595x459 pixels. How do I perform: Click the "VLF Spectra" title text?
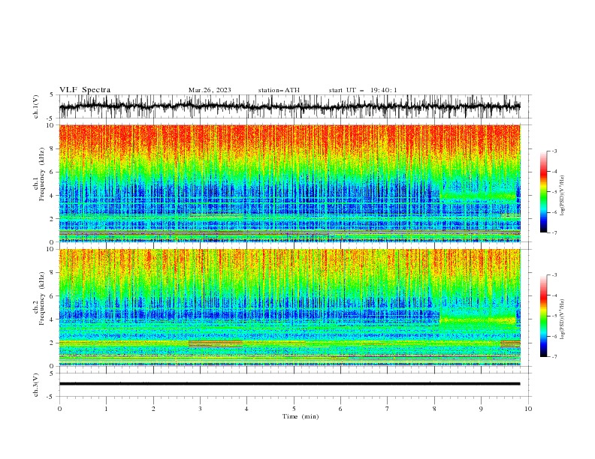pos(85,90)
